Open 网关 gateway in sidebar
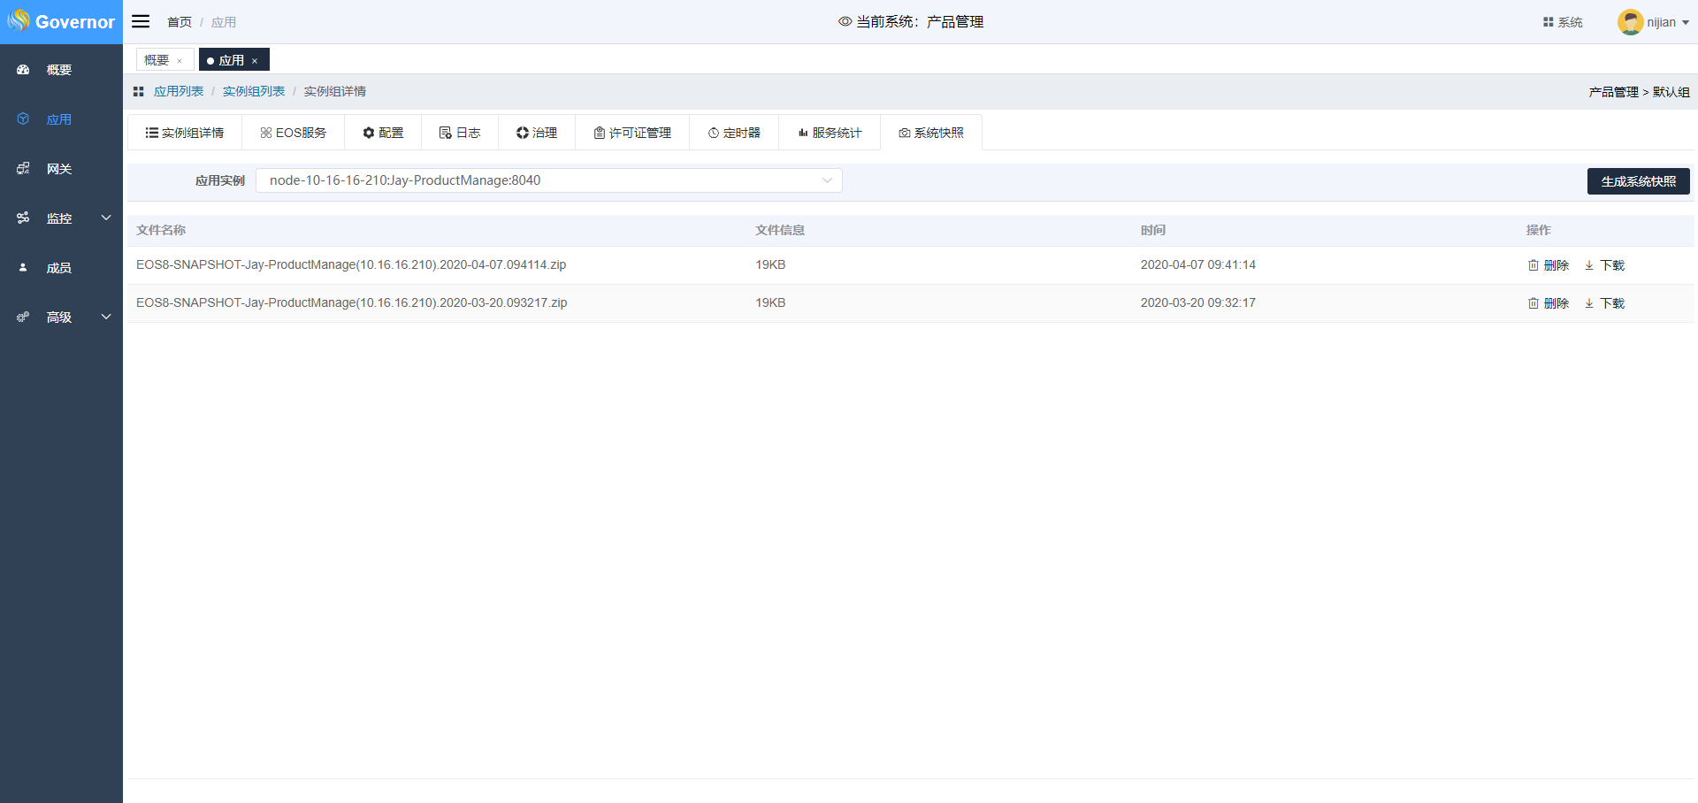Screen dimensions: 1698x803 58,169
